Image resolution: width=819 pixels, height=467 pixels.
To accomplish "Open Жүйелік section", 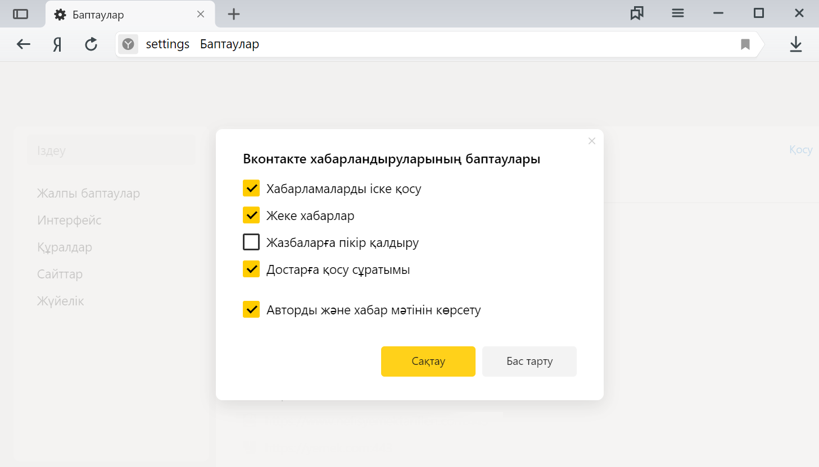I will click(60, 301).
